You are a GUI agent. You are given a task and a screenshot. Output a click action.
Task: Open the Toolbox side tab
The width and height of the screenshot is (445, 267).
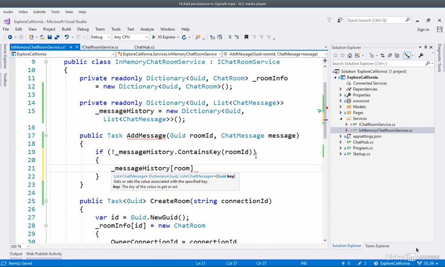[x=5, y=80]
